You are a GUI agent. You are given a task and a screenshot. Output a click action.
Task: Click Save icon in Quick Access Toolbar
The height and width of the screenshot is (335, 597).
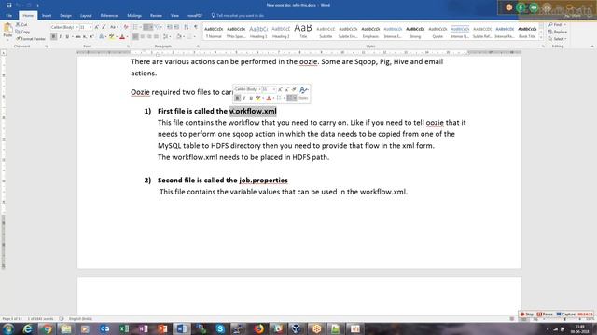pos(8,5)
